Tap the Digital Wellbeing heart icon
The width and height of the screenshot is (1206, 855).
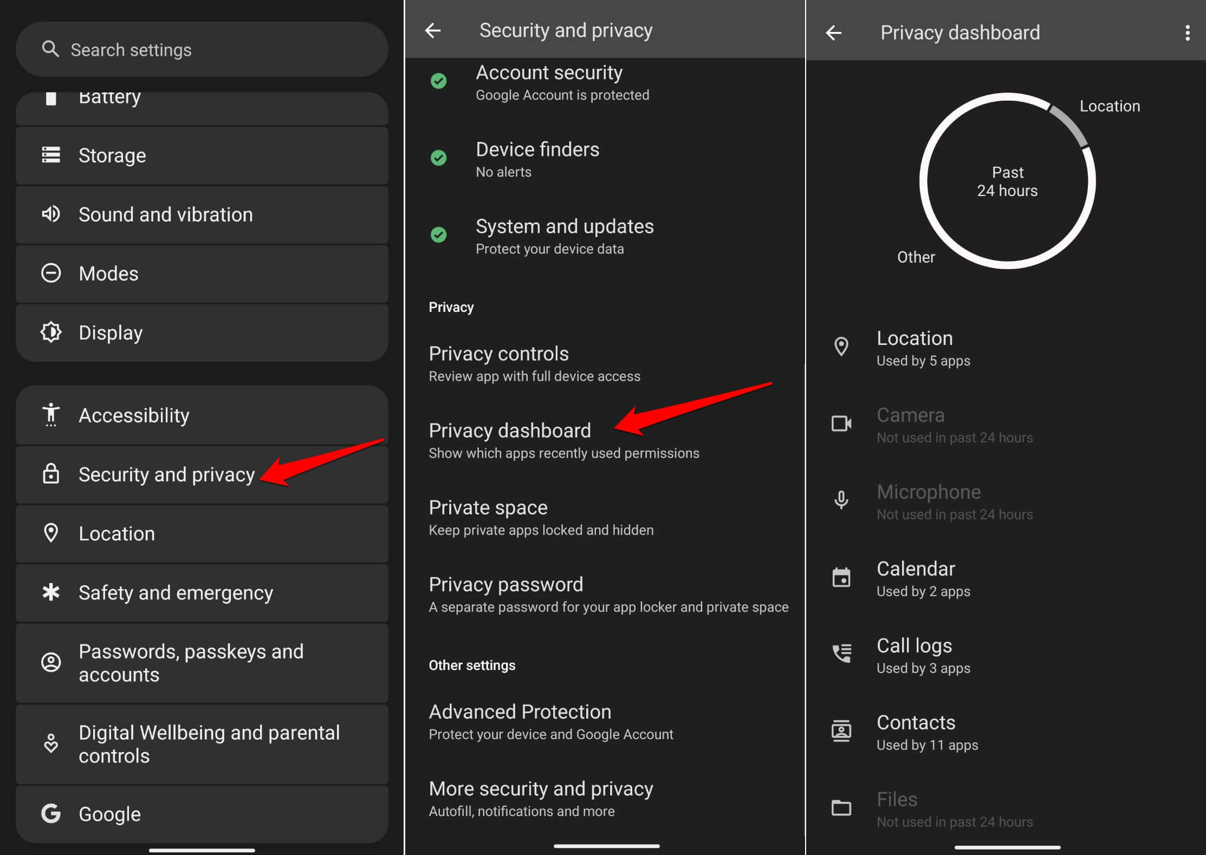[x=51, y=743]
